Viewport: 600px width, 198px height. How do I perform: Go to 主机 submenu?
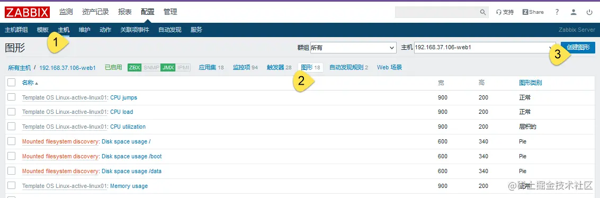point(64,30)
